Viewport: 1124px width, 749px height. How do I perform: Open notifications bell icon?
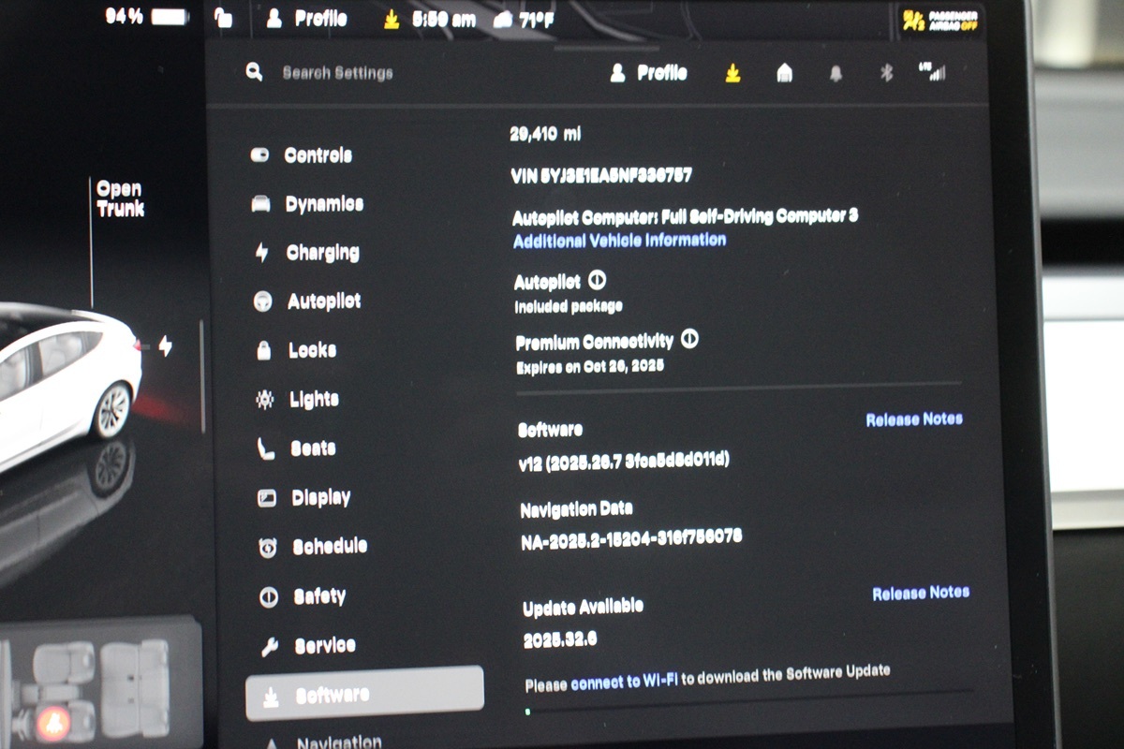[836, 73]
